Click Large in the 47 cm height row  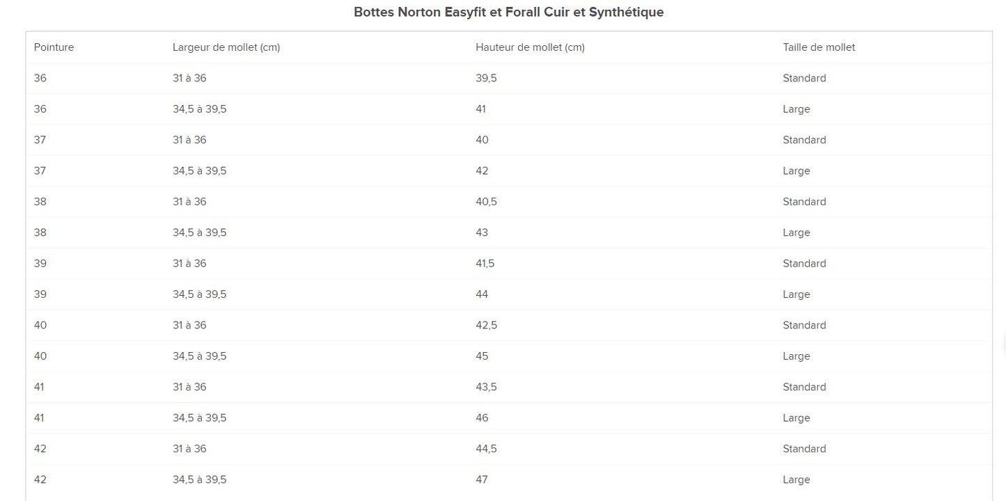point(796,479)
